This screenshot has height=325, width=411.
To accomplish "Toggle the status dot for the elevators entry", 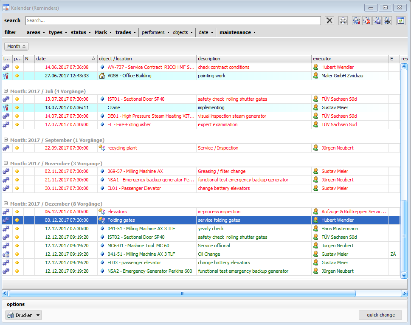I will click(x=17, y=212).
